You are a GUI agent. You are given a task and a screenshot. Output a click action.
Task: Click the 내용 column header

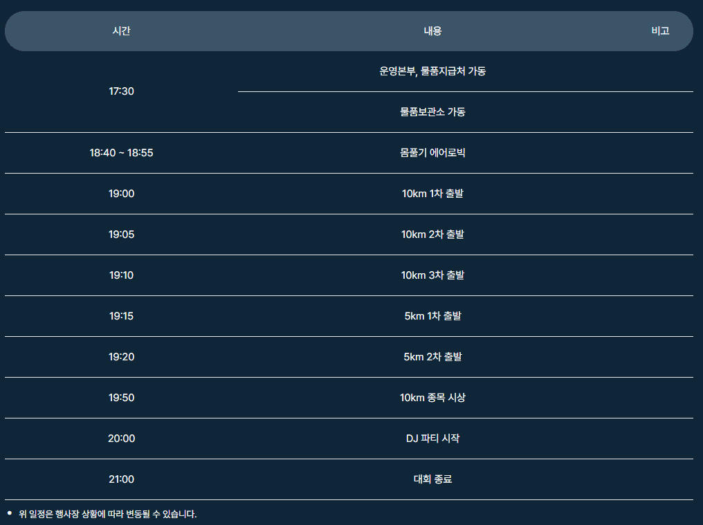[x=432, y=31]
